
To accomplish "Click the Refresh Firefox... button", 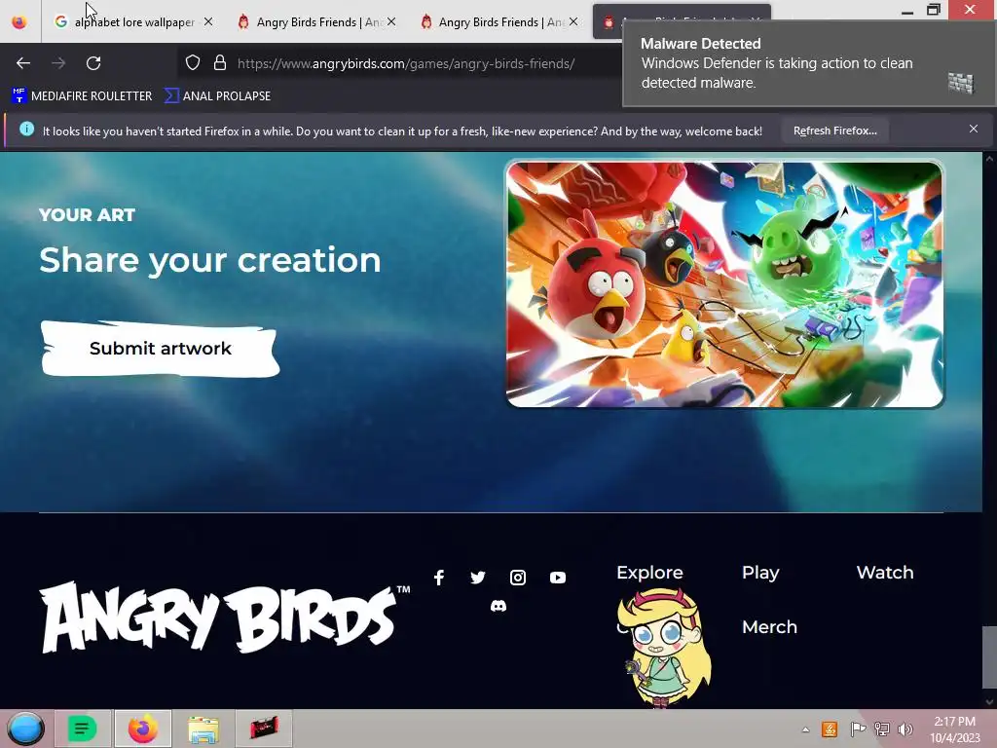I will 834,131.
